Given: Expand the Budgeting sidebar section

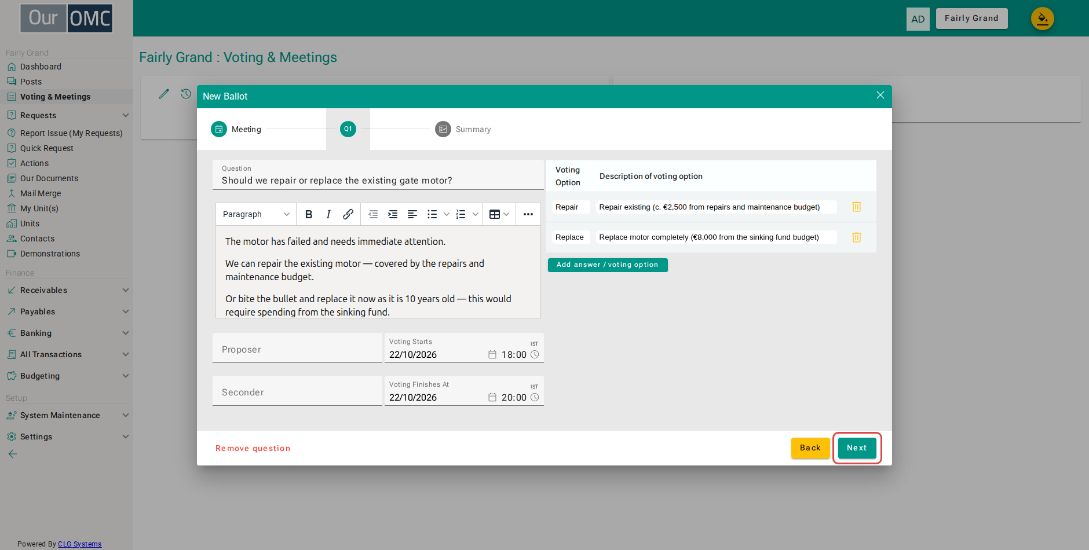Looking at the screenshot, I should (x=67, y=376).
